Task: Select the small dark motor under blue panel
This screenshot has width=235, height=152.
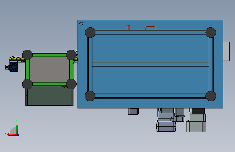Action: coord(133,111)
